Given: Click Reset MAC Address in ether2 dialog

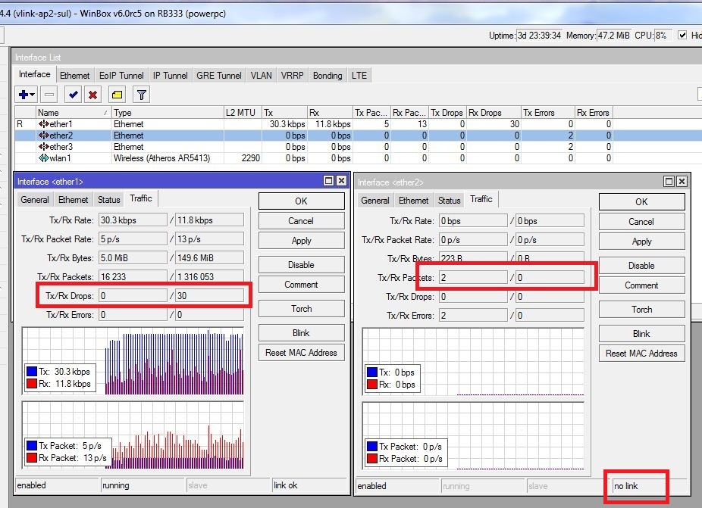Looking at the screenshot, I should (x=641, y=354).
